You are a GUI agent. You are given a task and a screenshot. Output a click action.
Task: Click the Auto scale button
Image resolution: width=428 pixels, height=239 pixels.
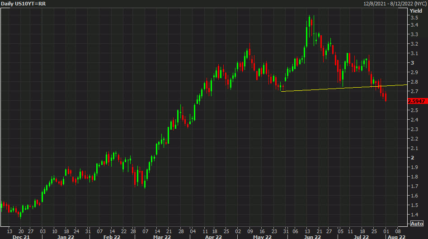pos(417,224)
